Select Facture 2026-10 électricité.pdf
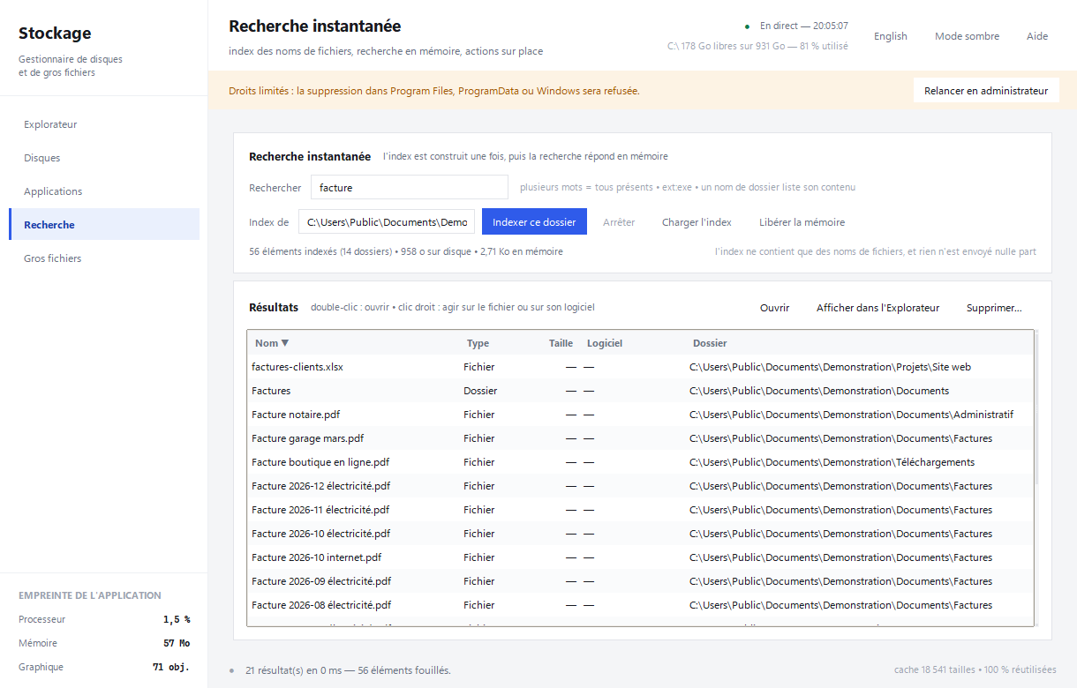1077x688 pixels. (640, 534)
